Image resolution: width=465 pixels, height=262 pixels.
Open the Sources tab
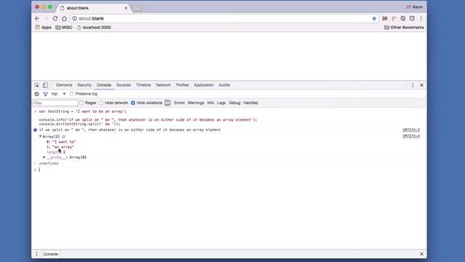pos(124,85)
